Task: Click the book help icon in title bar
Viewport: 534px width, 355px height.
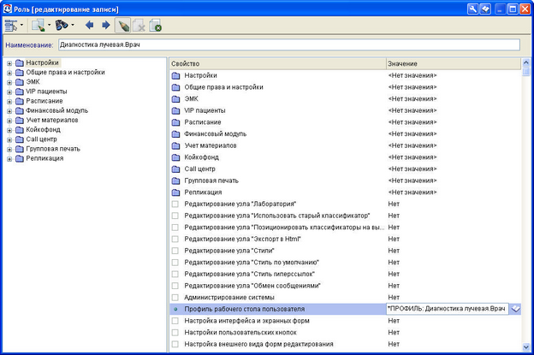Action: 485,9
